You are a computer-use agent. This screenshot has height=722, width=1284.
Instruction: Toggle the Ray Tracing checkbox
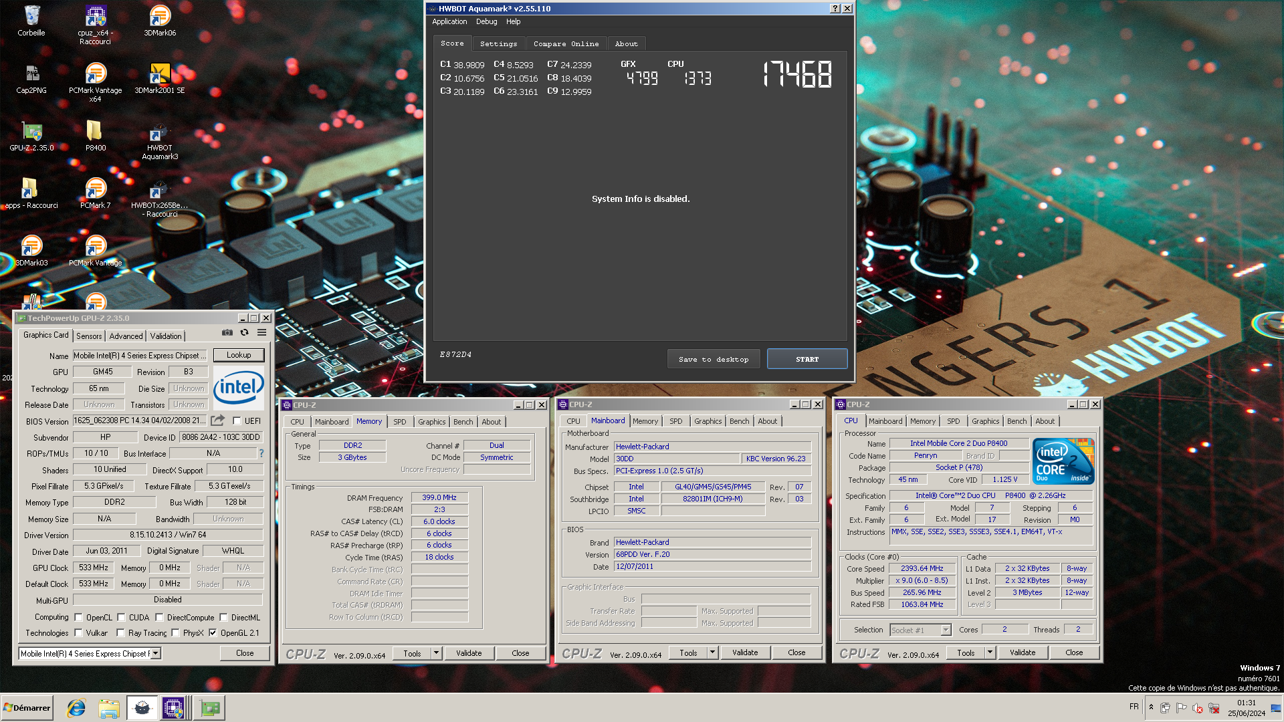(120, 632)
